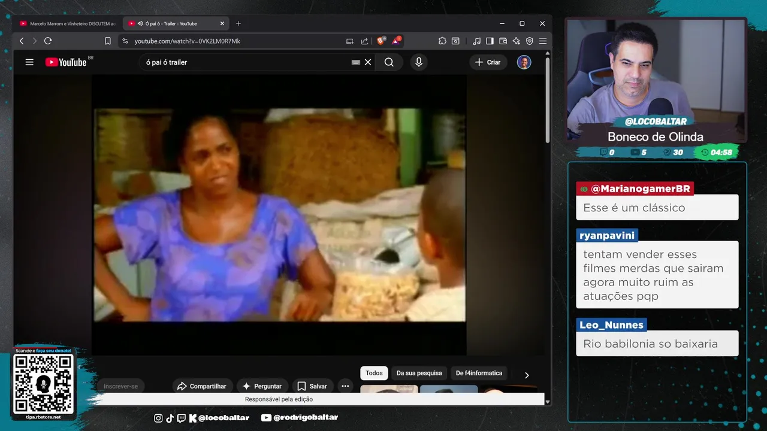Click the ryanpavini chat username
The height and width of the screenshot is (431, 767).
(607, 235)
